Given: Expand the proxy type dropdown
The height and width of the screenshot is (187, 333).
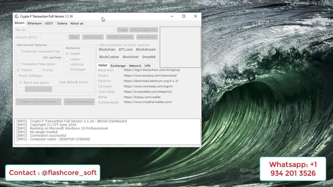Looking at the screenshot, I should tap(39, 89).
